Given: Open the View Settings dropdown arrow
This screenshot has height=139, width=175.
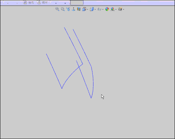Looking at the screenshot, I should 123,9.
